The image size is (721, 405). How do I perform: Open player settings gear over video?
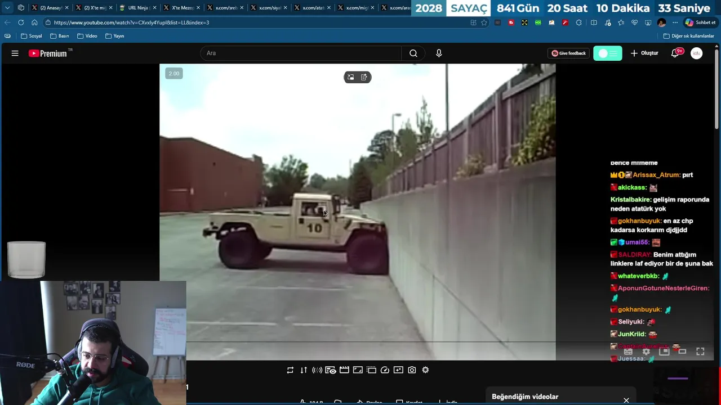coord(646,352)
